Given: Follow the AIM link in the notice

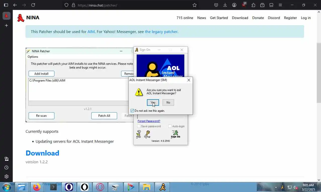Looking at the screenshot, I should [x=91, y=32].
